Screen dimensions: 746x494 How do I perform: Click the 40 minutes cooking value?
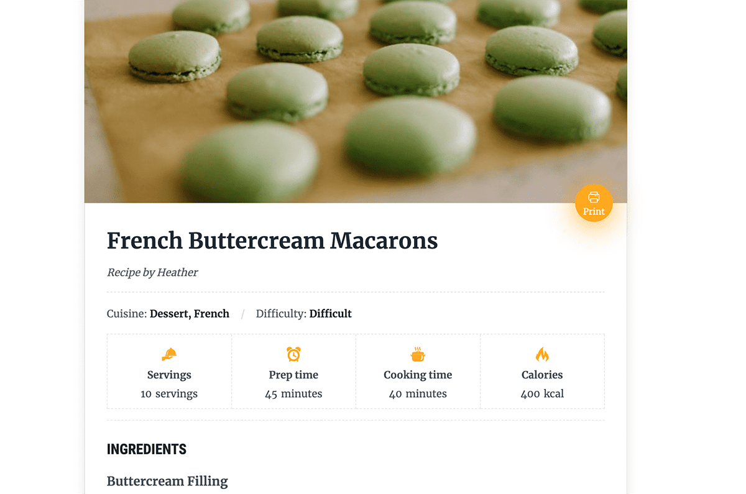418,393
